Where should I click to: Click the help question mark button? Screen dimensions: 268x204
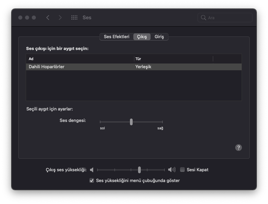[x=239, y=148]
